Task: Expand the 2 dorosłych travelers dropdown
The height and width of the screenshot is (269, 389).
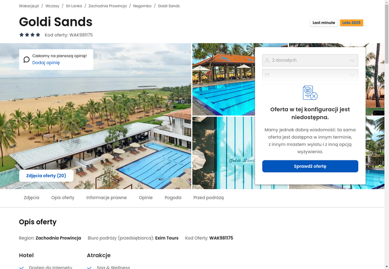Action: pyautogui.click(x=310, y=60)
